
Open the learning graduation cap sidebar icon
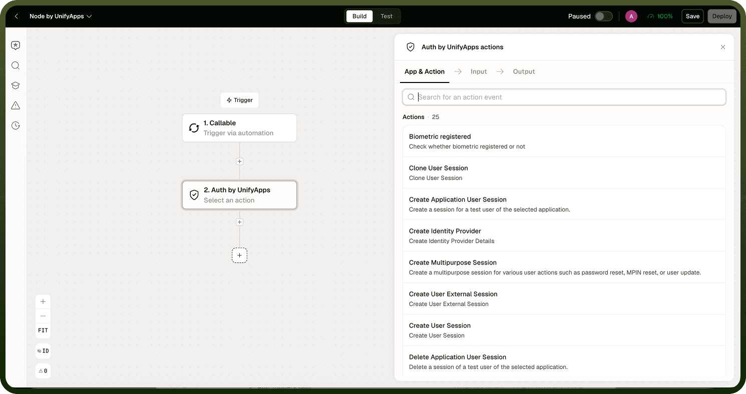click(x=16, y=85)
